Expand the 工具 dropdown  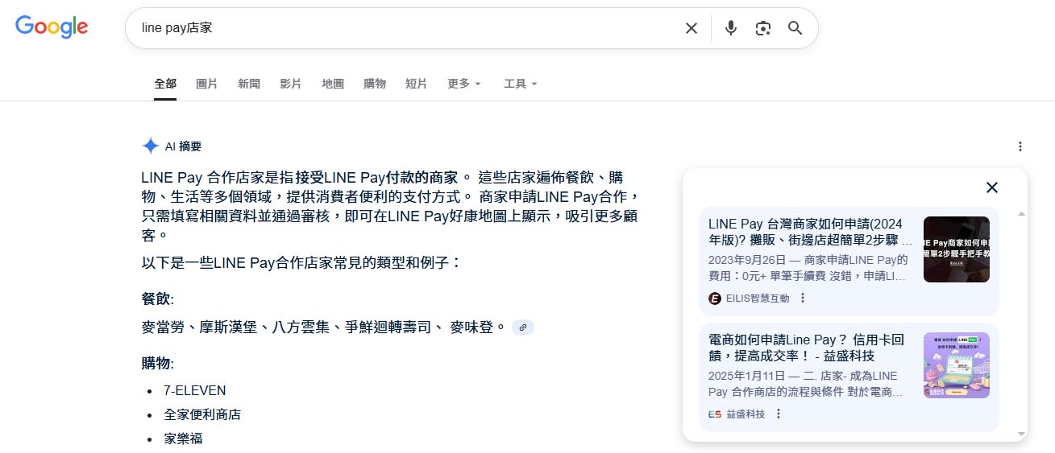[x=520, y=84]
